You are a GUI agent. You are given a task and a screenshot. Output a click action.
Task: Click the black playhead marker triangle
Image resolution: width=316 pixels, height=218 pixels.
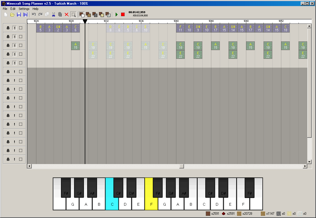(85, 21)
